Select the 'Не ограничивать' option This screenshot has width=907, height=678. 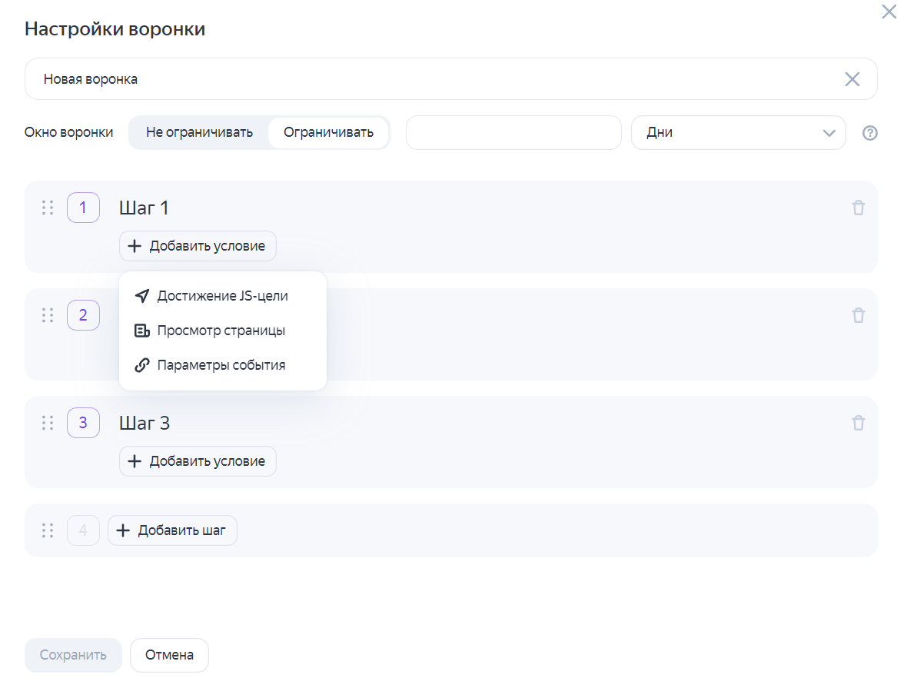pyautogui.click(x=199, y=132)
